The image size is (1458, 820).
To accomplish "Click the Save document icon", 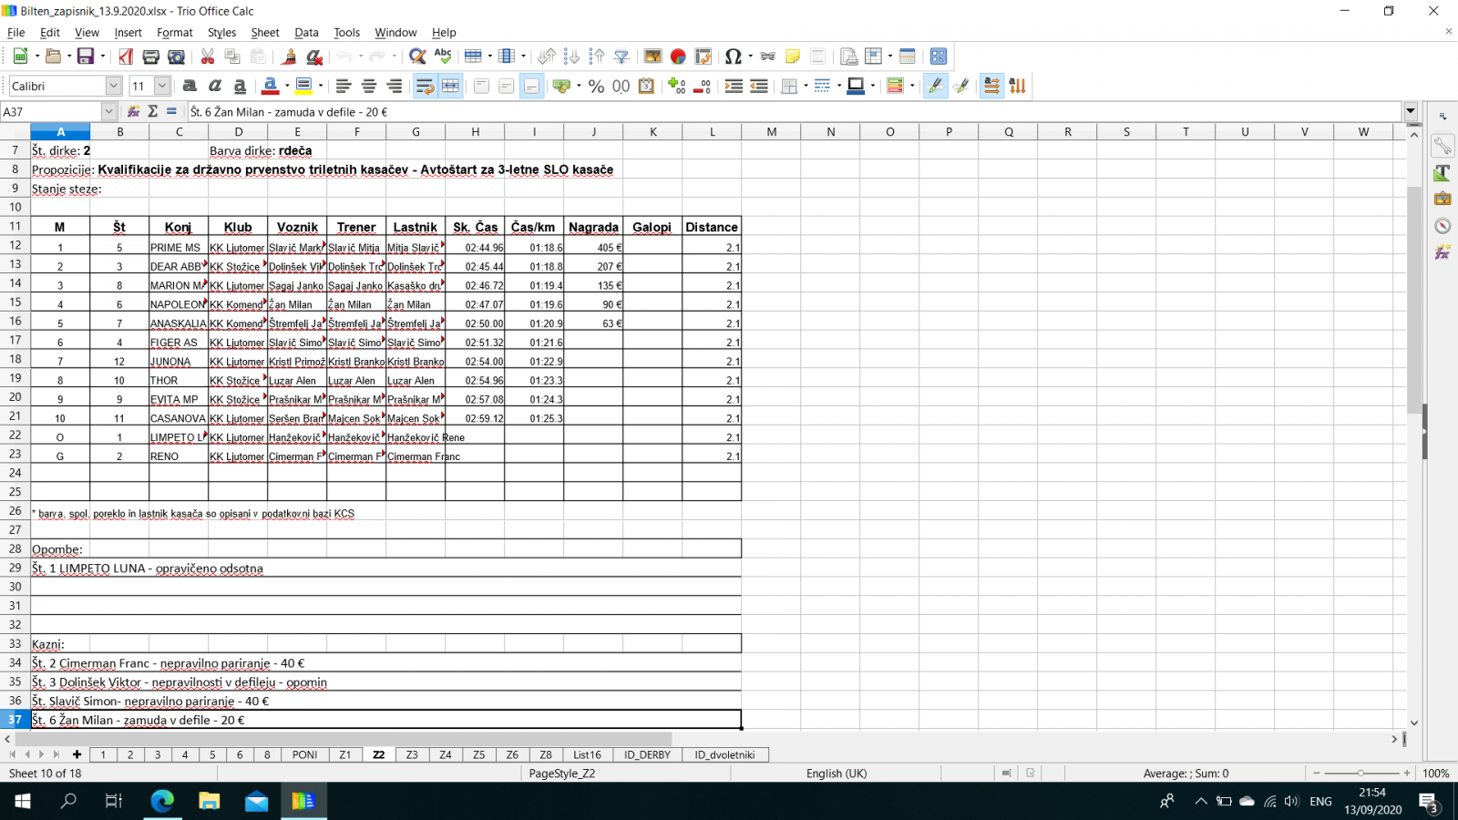I will click(85, 56).
